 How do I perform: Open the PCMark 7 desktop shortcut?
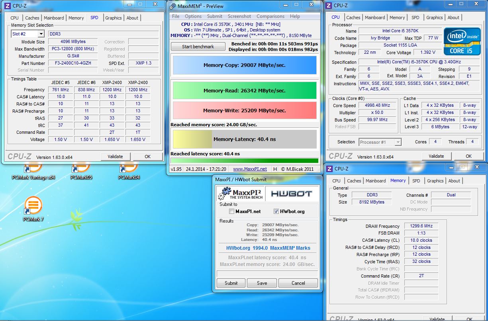coord(33,209)
